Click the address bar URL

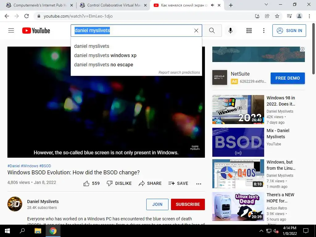tap(78, 16)
